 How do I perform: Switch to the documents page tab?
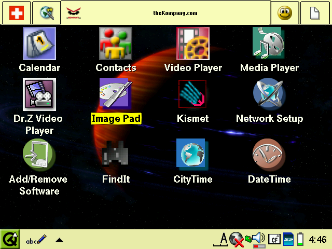[315, 12]
